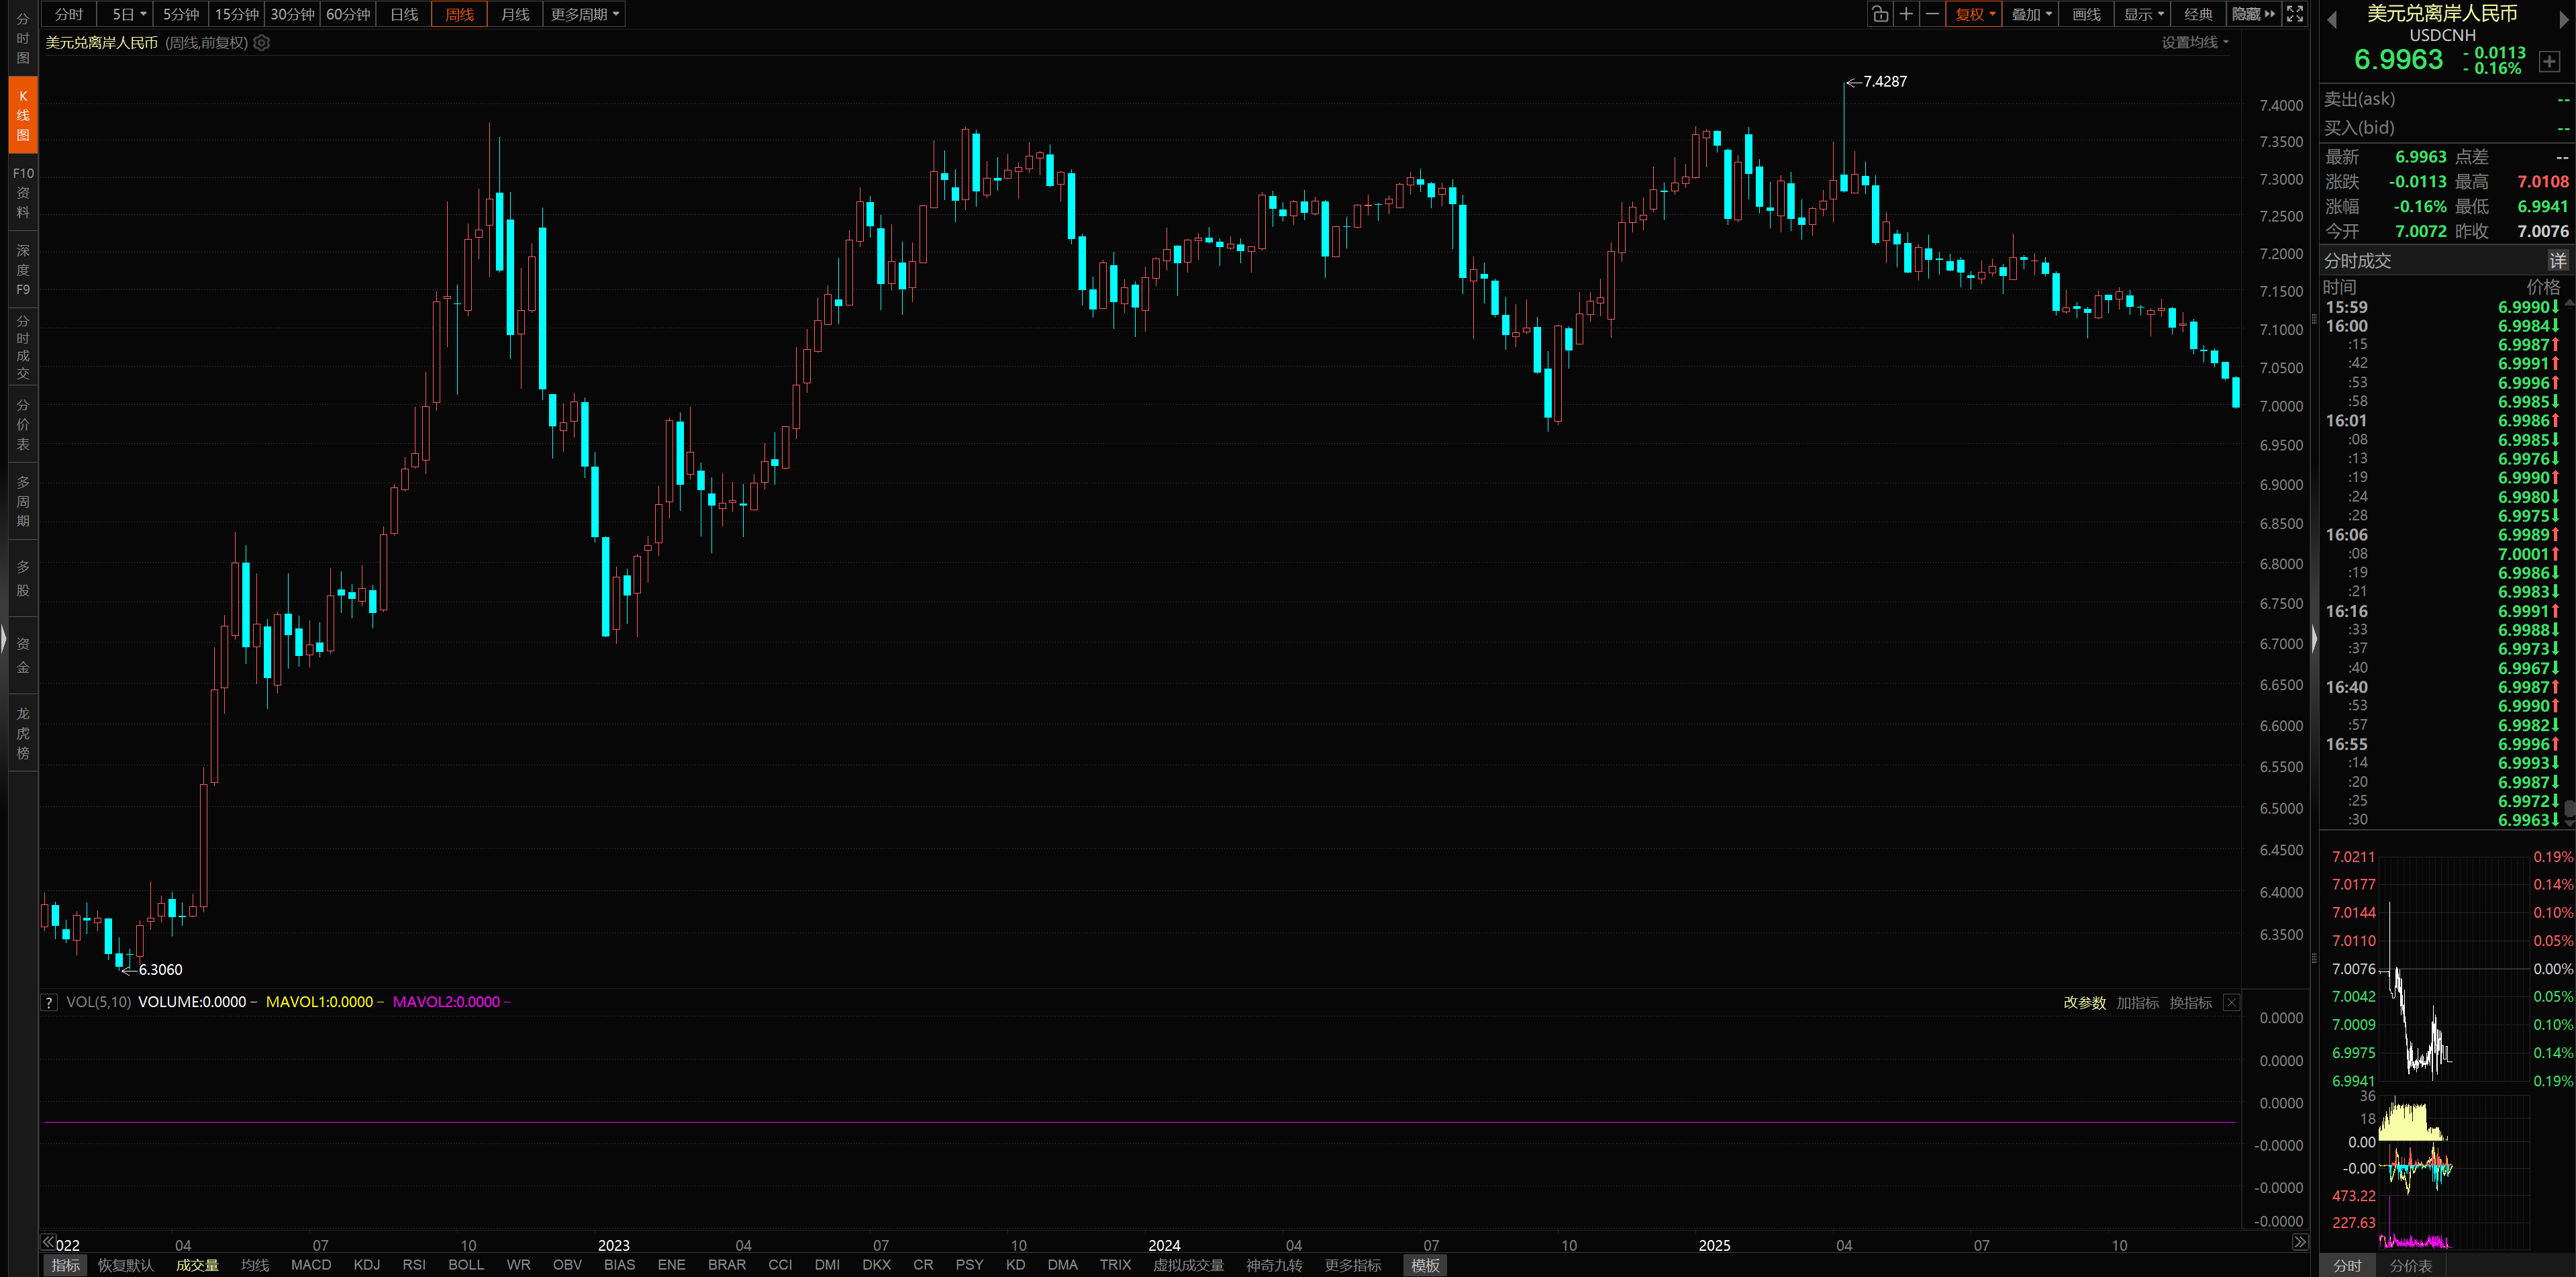2576x1277 pixels.
Task: Open chart settings gear beside 周线,前复权
Action: (262, 43)
